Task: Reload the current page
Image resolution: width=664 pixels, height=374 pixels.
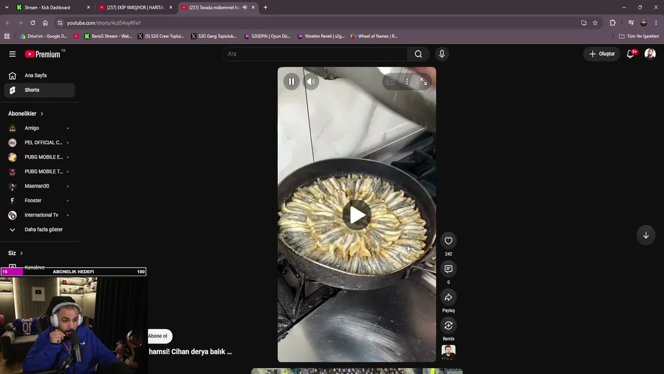Action: click(x=33, y=23)
